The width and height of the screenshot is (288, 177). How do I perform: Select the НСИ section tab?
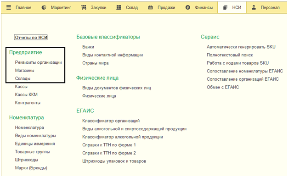tap(232, 7)
